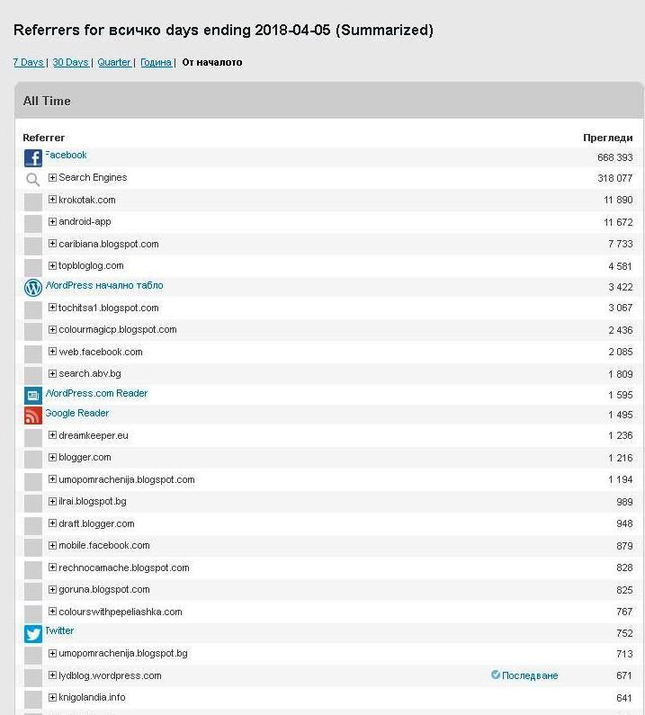Expand the dreamkeeper.eu referrer entry
This screenshot has height=715, width=645.
tap(52, 435)
